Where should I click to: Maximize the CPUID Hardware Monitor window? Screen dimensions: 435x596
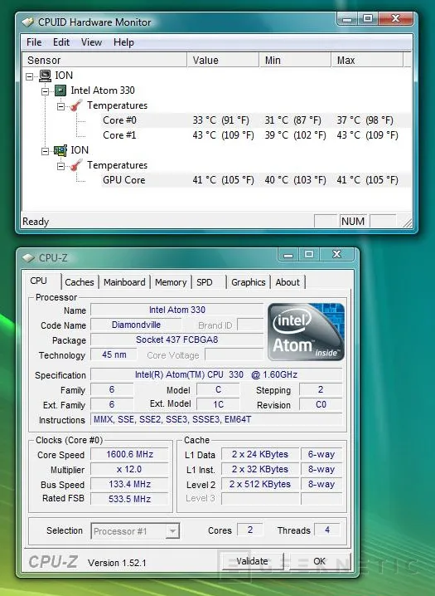click(368, 19)
